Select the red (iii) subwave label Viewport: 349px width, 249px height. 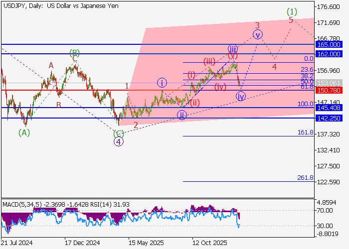(x=209, y=61)
